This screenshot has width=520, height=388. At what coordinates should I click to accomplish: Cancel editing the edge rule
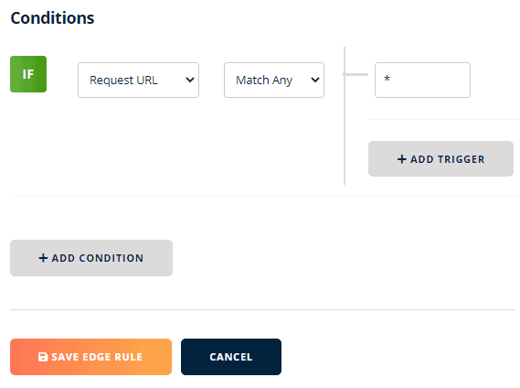tap(231, 357)
